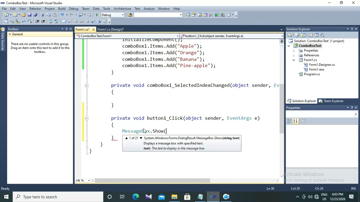The image size is (360, 202).
Task: Click the Save floppy disk icon
Action: (30, 15)
